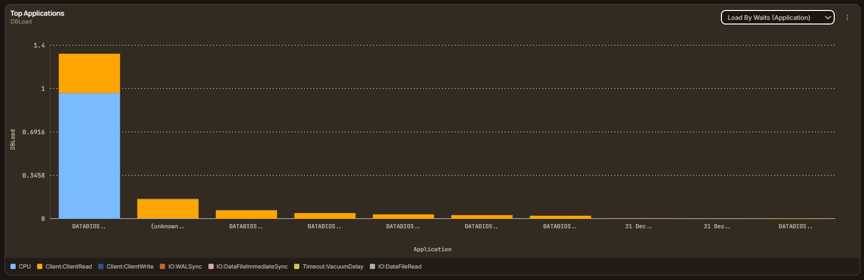Click the 0.3458 y-axis value

[33, 175]
